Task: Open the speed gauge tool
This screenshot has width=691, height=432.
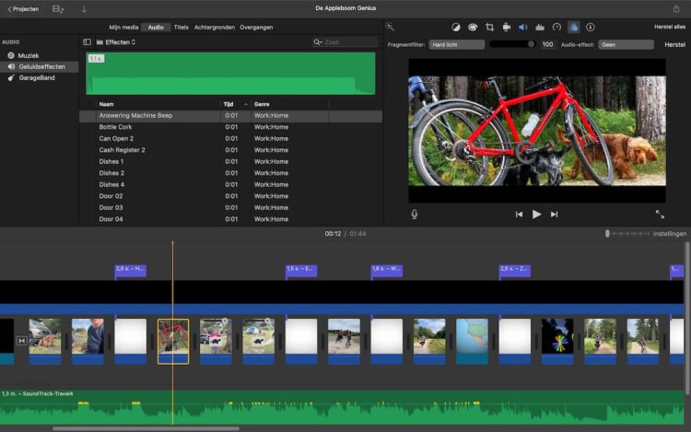Action: (556, 28)
